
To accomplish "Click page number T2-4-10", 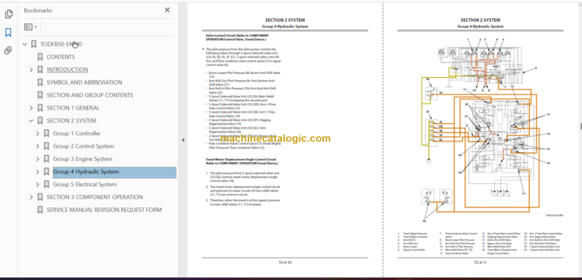I will point(285,263).
